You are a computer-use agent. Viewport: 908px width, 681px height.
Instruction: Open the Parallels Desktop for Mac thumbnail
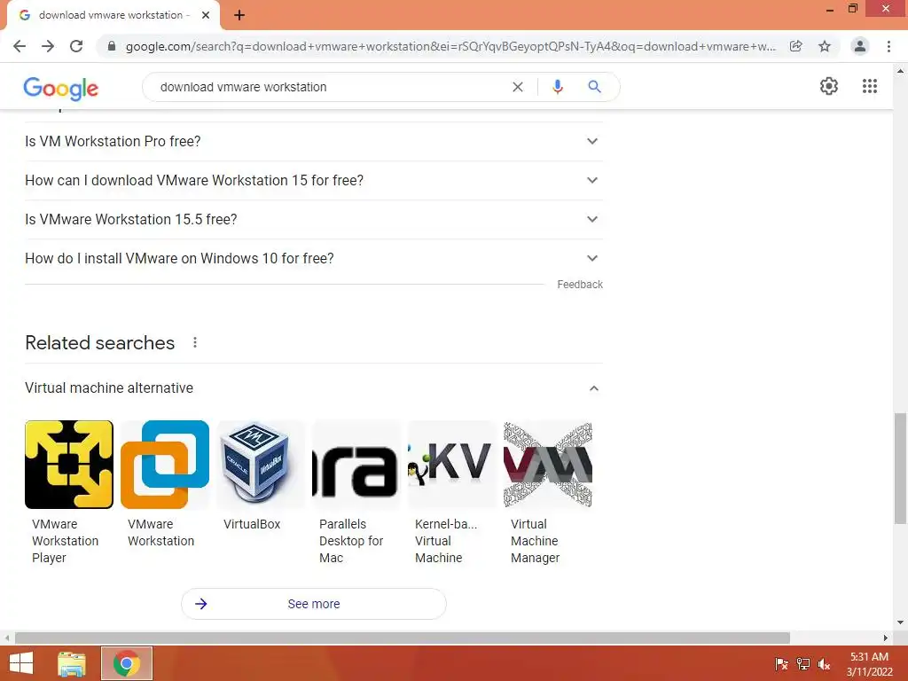[356, 465]
